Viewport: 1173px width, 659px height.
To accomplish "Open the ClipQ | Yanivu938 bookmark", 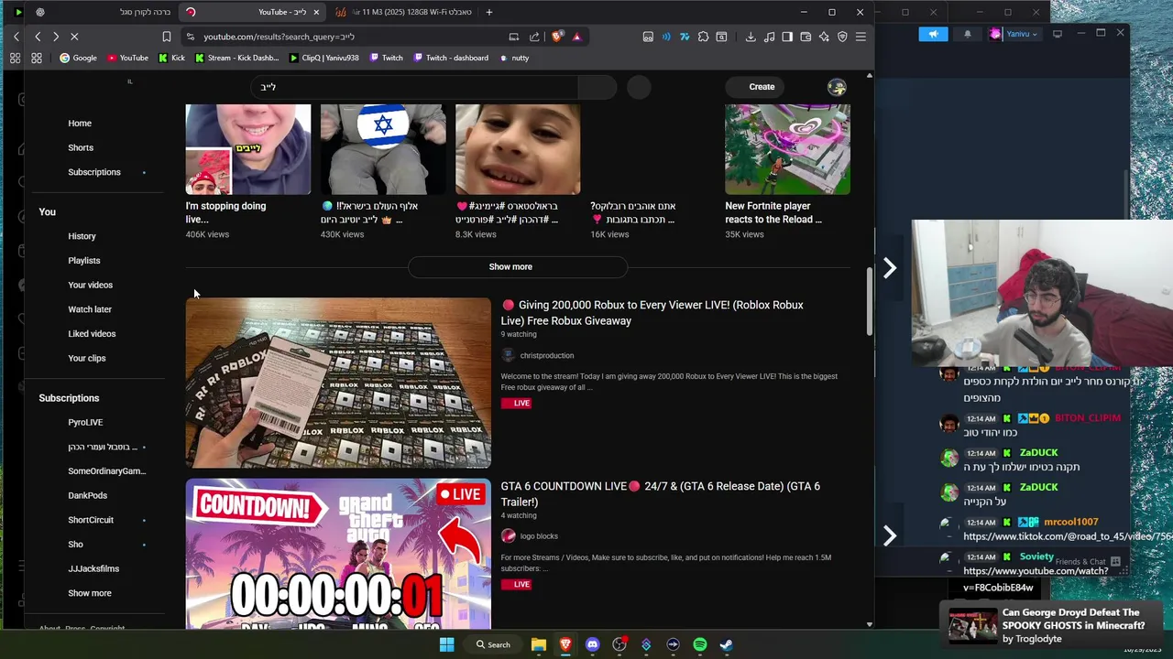I will 323,58.
